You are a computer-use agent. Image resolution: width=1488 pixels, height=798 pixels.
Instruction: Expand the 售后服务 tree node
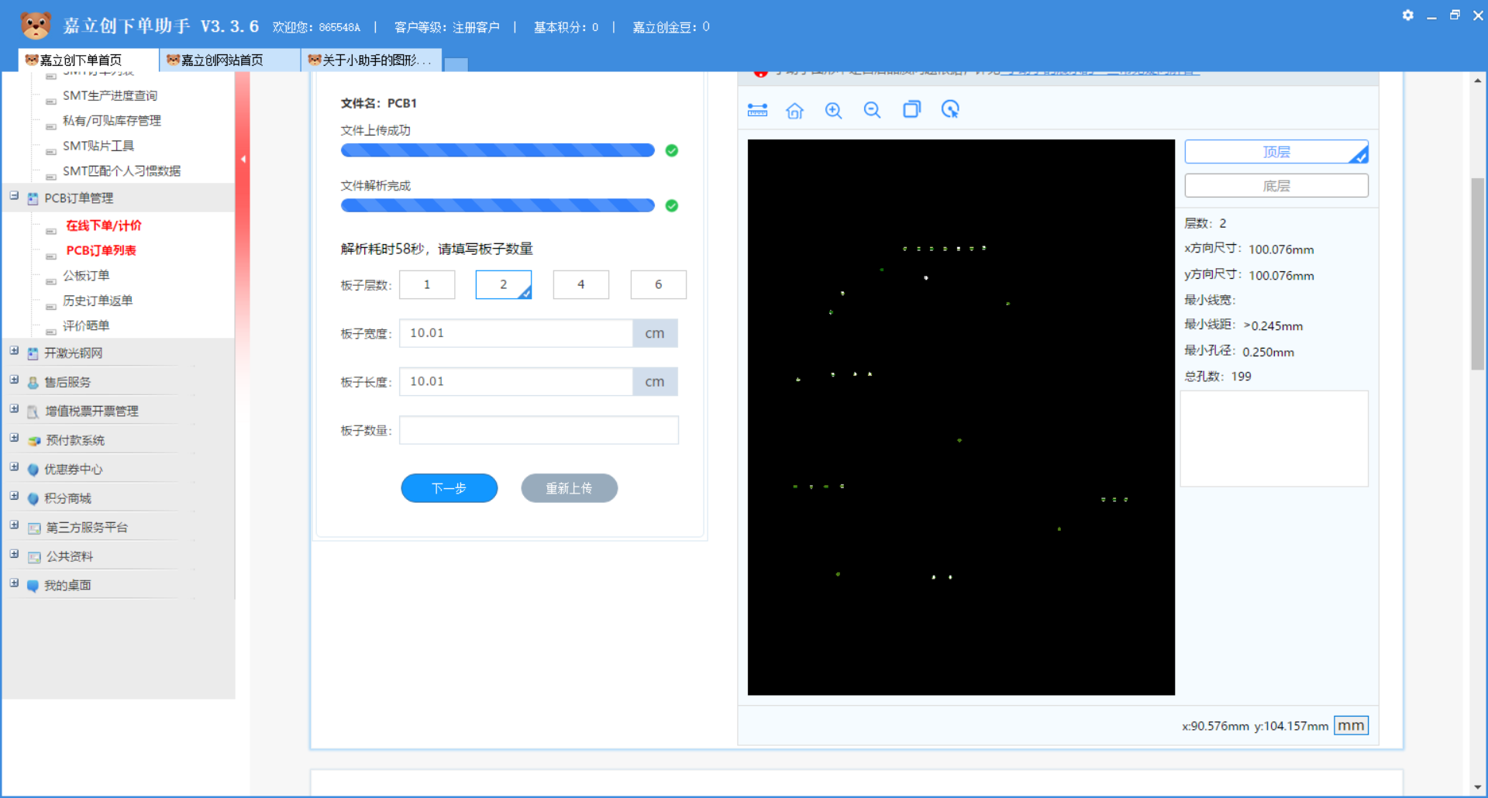tap(14, 380)
